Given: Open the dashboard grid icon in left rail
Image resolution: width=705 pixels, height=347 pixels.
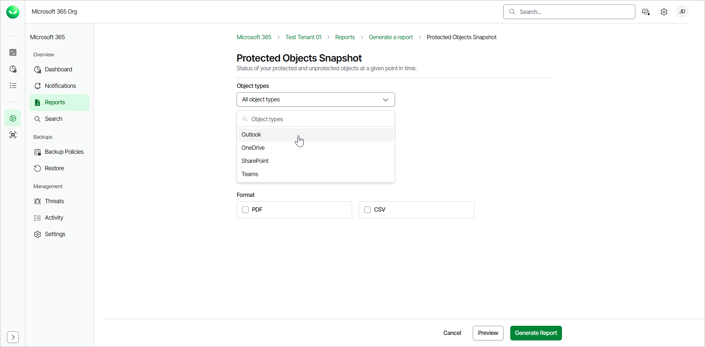Looking at the screenshot, I should pyautogui.click(x=13, y=53).
